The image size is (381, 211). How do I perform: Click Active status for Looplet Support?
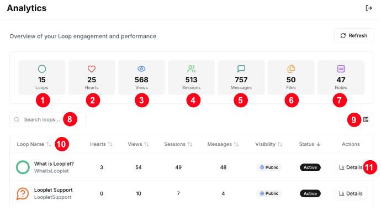(x=310, y=193)
